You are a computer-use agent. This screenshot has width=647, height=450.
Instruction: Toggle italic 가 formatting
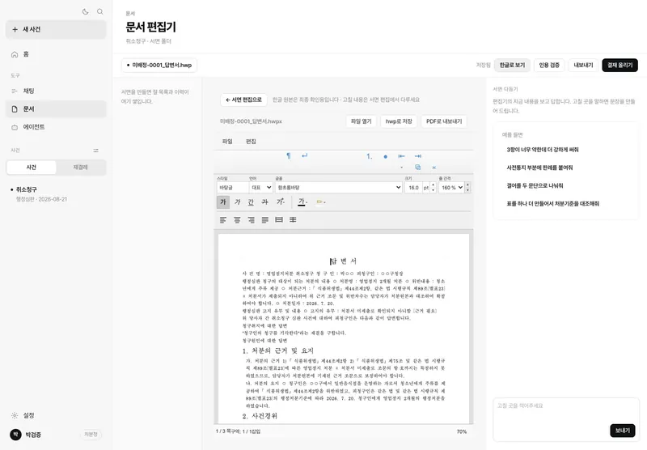point(237,202)
